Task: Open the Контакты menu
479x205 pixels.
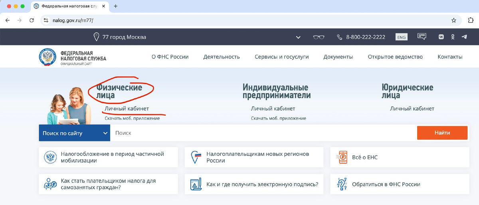Action: tap(450, 57)
